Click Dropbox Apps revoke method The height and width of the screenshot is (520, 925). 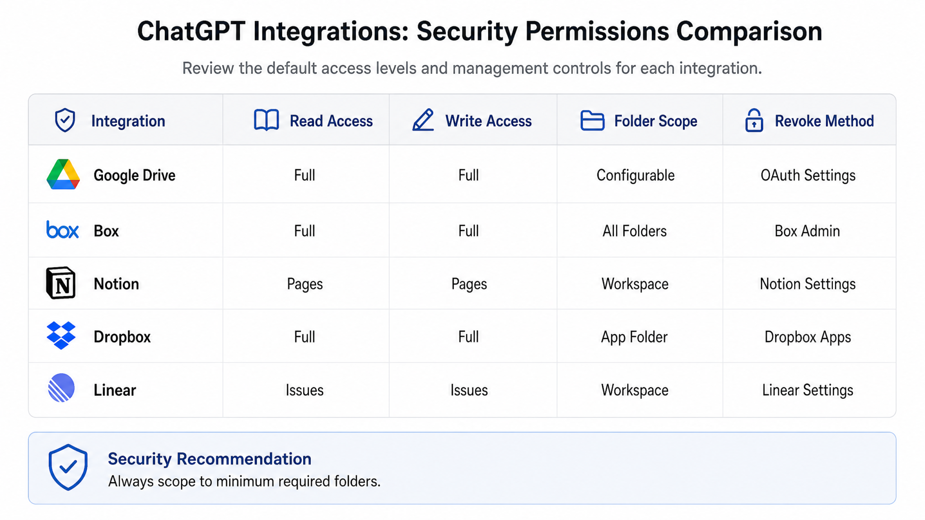click(808, 337)
